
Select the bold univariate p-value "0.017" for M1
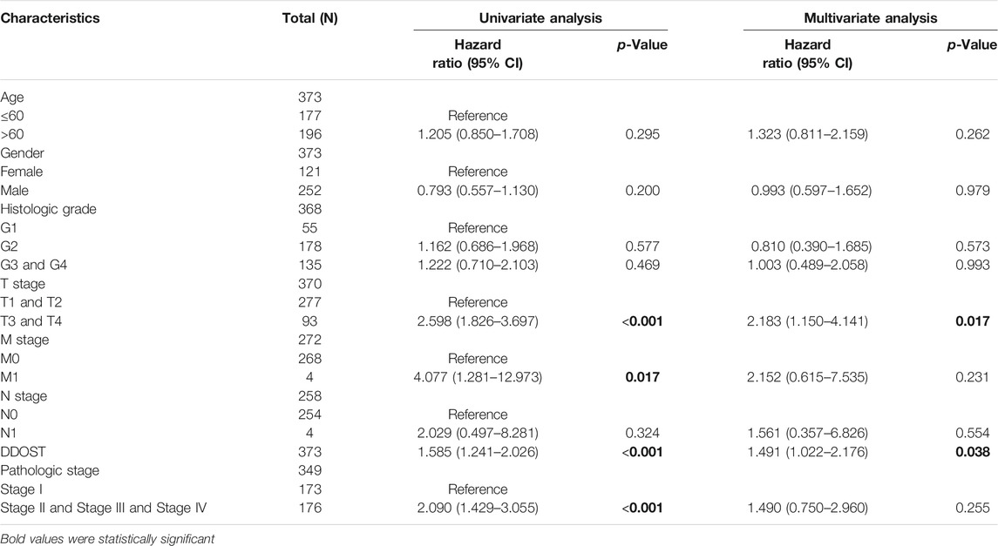pyautogui.click(x=642, y=378)
